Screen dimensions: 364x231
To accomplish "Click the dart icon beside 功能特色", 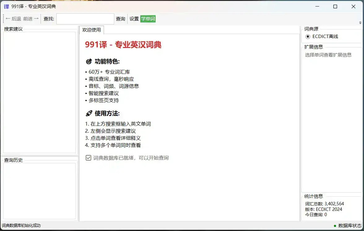I will point(89,61).
